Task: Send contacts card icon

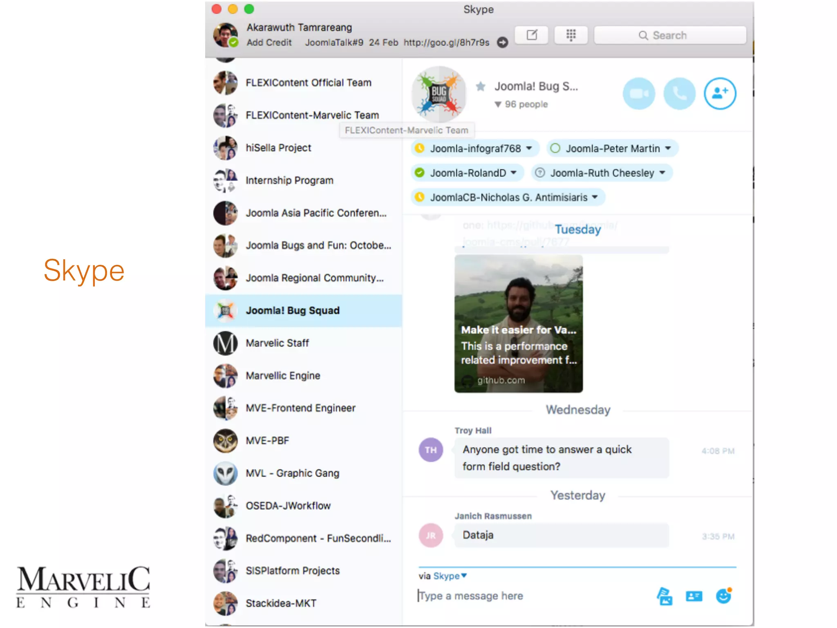Action: coord(694,597)
